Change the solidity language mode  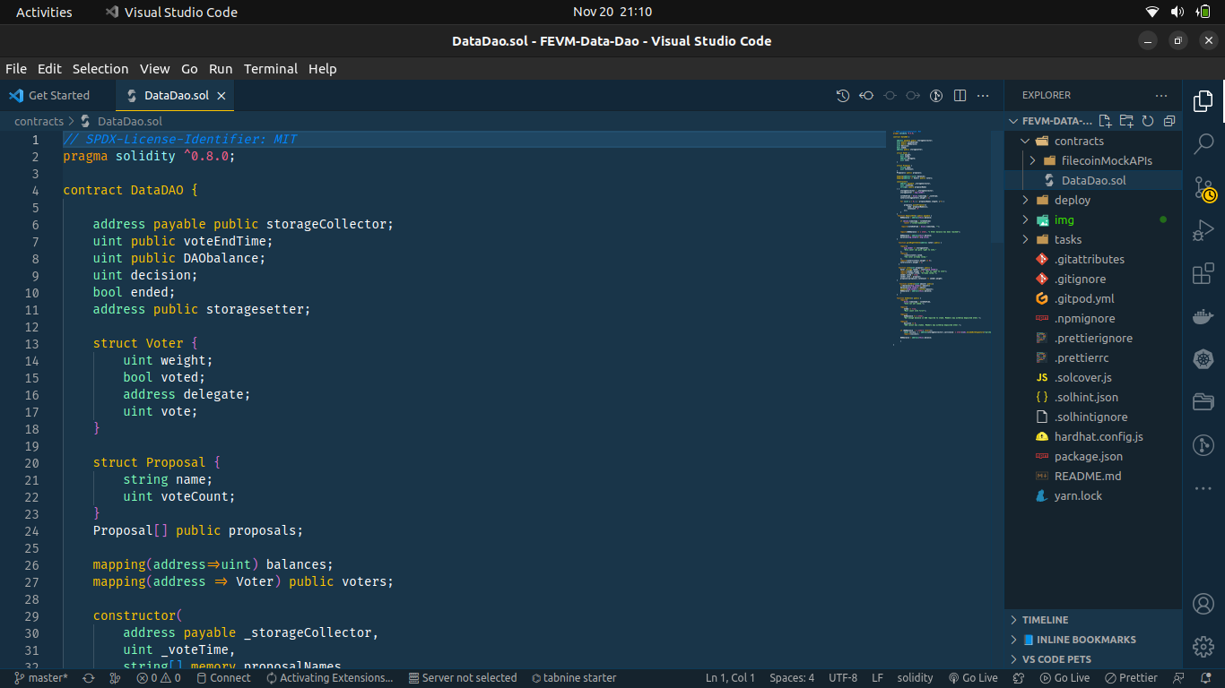(915, 678)
